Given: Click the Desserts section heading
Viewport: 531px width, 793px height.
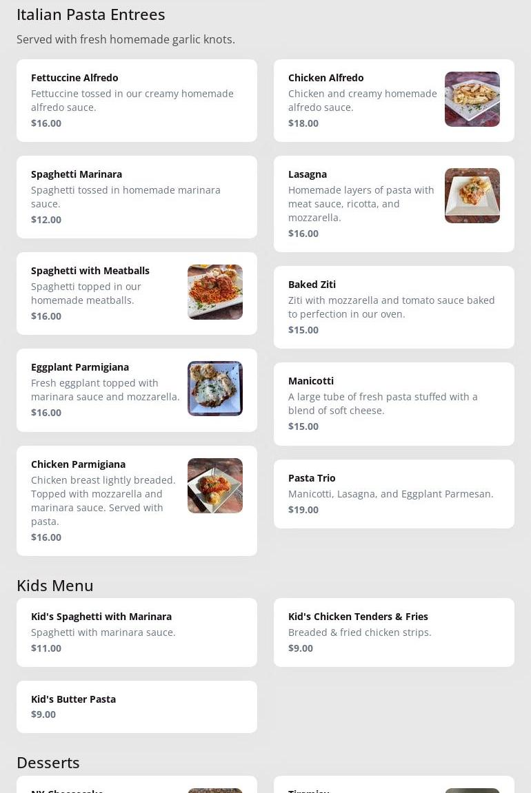Looking at the screenshot, I should coord(48,763).
